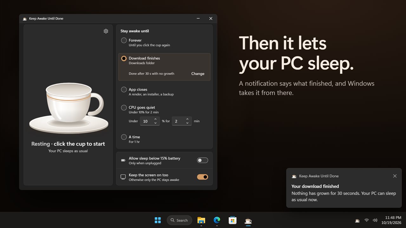Select Keep Awake cup icon in taskbar
This screenshot has height=228, width=406.
(x=248, y=220)
